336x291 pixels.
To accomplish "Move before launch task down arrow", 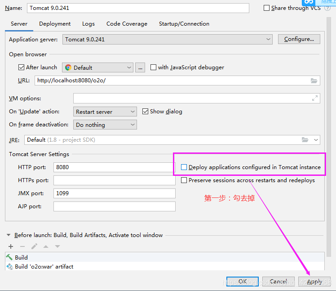I will click(57, 246).
